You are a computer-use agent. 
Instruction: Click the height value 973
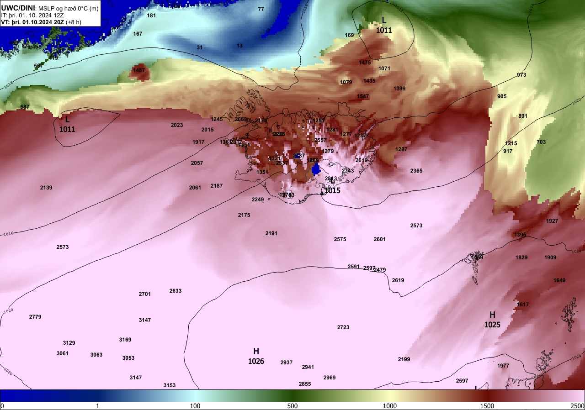(521, 75)
